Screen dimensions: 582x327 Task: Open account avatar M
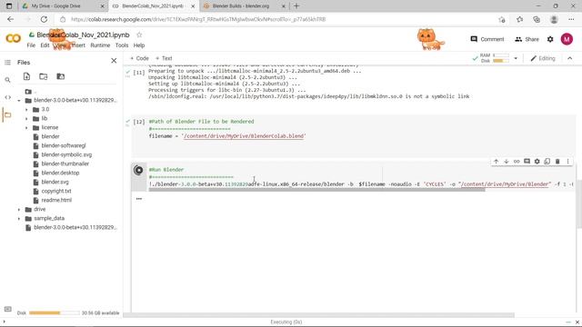[567, 39]
